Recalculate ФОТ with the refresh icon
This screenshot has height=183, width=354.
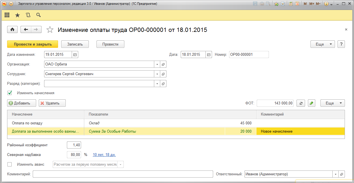click(x=301, y=103)
